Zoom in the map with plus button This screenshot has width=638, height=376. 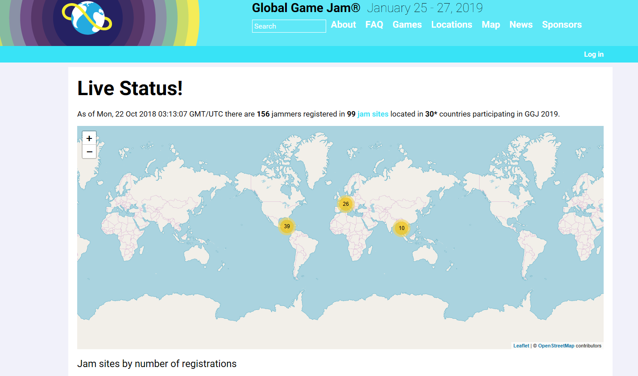(89, 138)
